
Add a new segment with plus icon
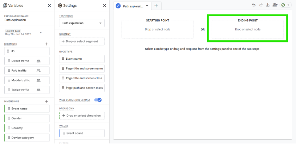[47, 44]
